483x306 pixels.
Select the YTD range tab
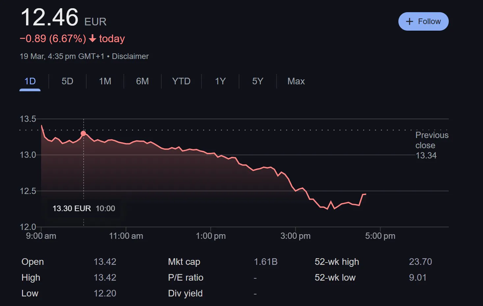click(x=181, y=81)
